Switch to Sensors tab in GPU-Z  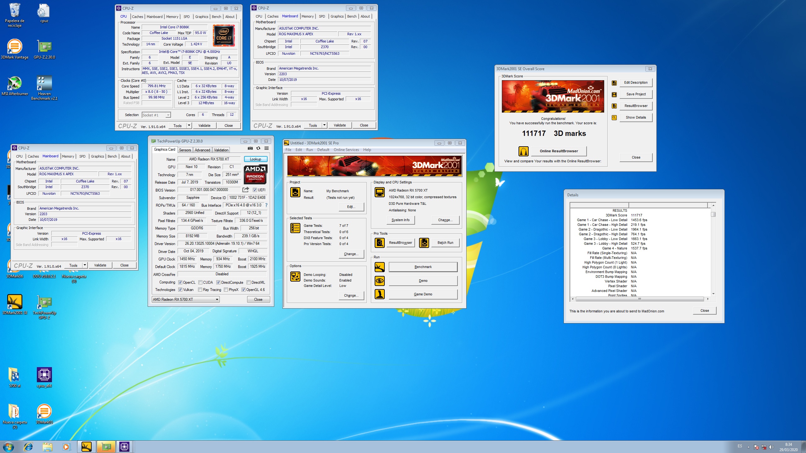coord(185,150)
